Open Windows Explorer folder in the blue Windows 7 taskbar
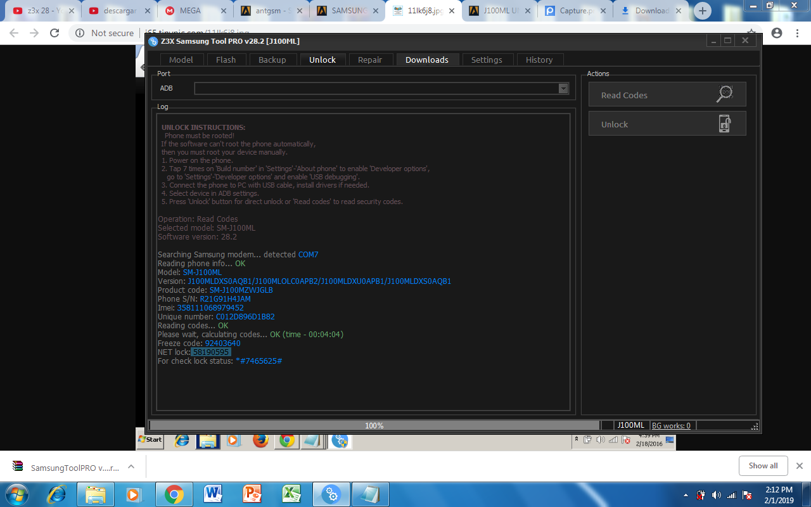 click(x=95, y=494)
